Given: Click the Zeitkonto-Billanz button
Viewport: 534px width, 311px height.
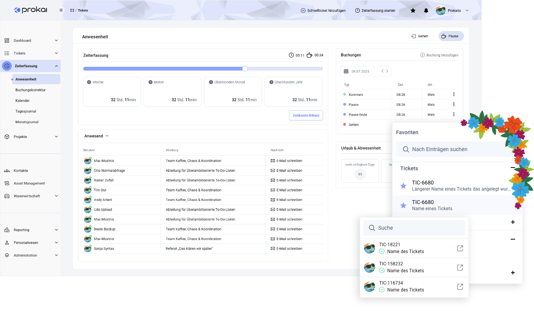Looking at the screenshot, I should coord(306,115).
